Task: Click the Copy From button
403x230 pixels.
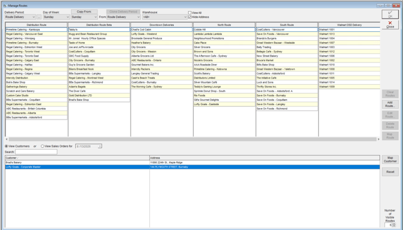Action: (84, 11)
